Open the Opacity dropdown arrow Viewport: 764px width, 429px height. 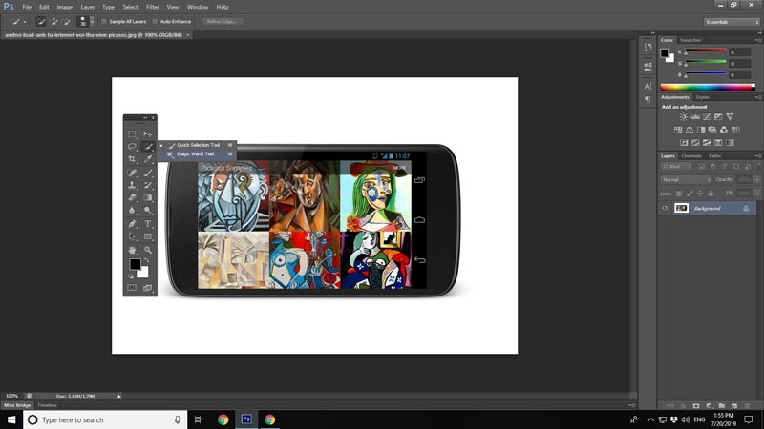[x=756, y=179]
